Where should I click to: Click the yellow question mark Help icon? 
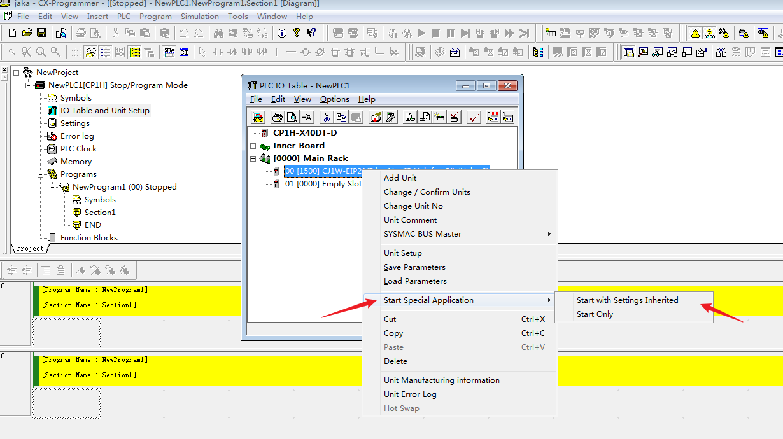[x=296, y=33]
